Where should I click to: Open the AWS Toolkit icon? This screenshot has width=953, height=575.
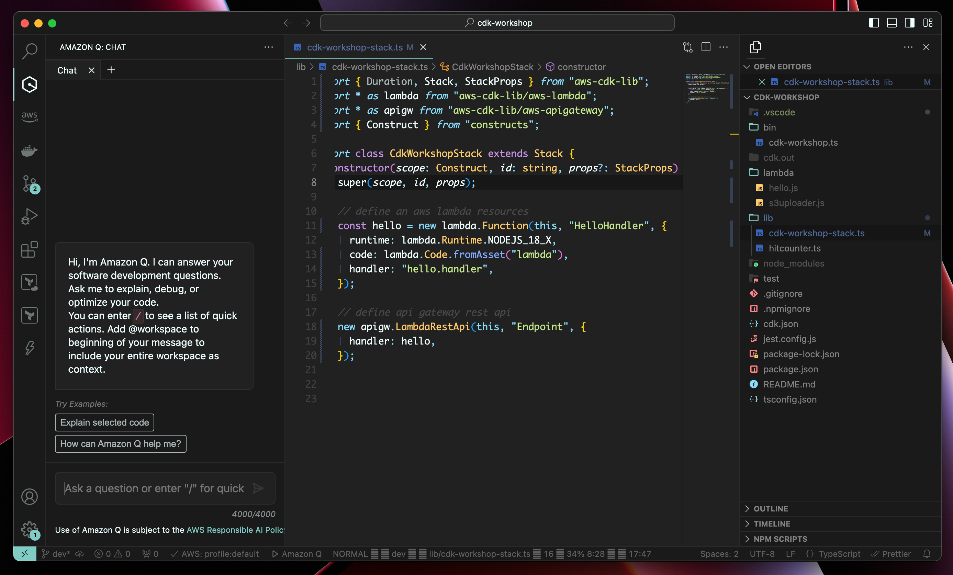(x=30, y=116)
